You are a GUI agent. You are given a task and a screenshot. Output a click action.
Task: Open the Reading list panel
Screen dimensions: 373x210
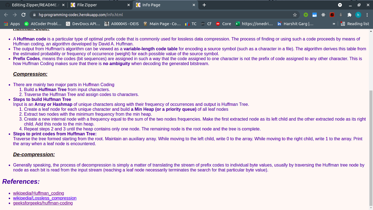pos(355,24)
